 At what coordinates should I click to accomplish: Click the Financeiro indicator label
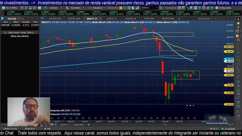coord(65,114)
